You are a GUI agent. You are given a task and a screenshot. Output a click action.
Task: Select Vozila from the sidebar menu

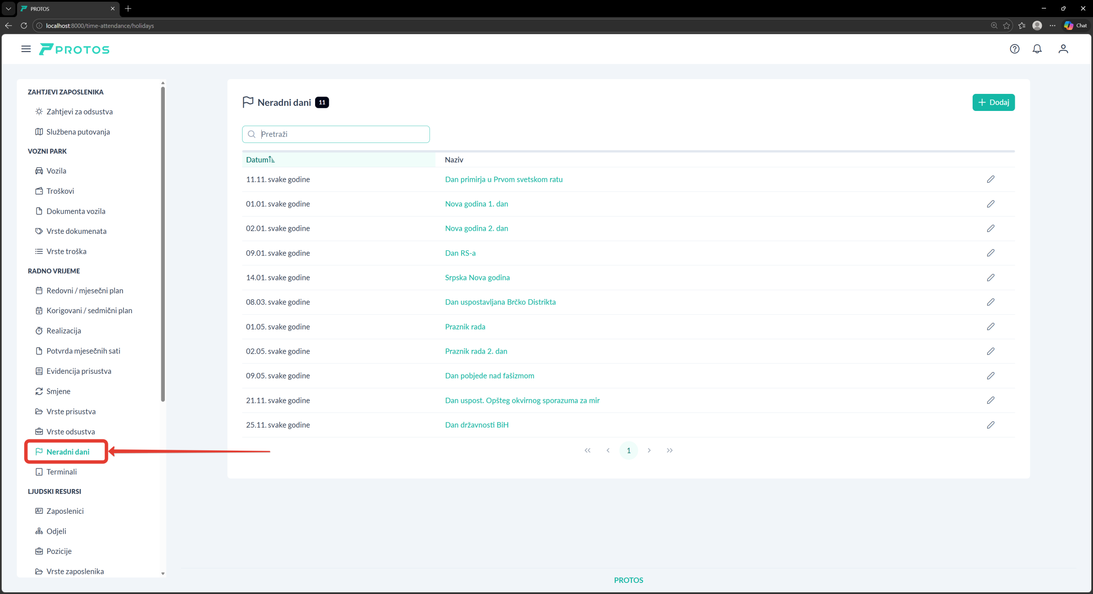pyautogui.click(x=56, y=171)
